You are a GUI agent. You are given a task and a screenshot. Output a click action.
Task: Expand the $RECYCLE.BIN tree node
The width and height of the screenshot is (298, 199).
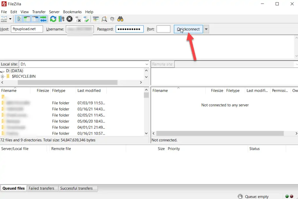[2, 76]
